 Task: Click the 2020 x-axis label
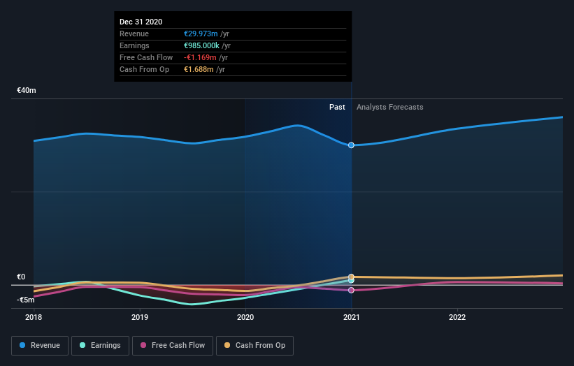coord(245,317)
